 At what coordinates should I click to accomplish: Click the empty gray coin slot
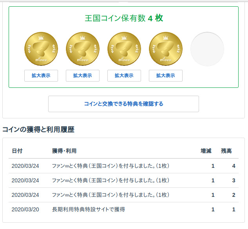coord(207,49)
